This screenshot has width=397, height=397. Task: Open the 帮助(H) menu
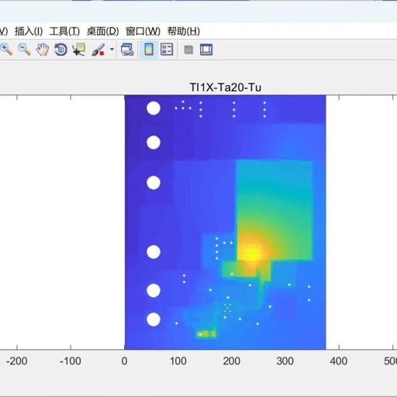[x=184, y=31]
